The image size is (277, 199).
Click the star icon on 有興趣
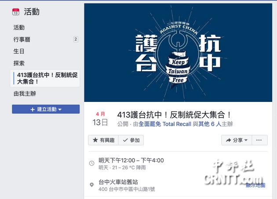[x=95, y=140]
